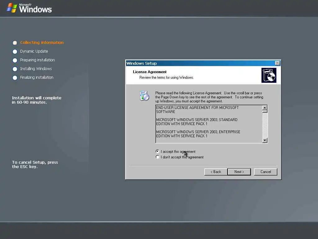Viewport: 318px width, 239px height.
Task: Go Back in Windows Setup
Action: 216,172
